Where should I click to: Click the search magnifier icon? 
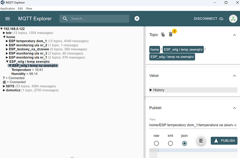tap(65, 19)
